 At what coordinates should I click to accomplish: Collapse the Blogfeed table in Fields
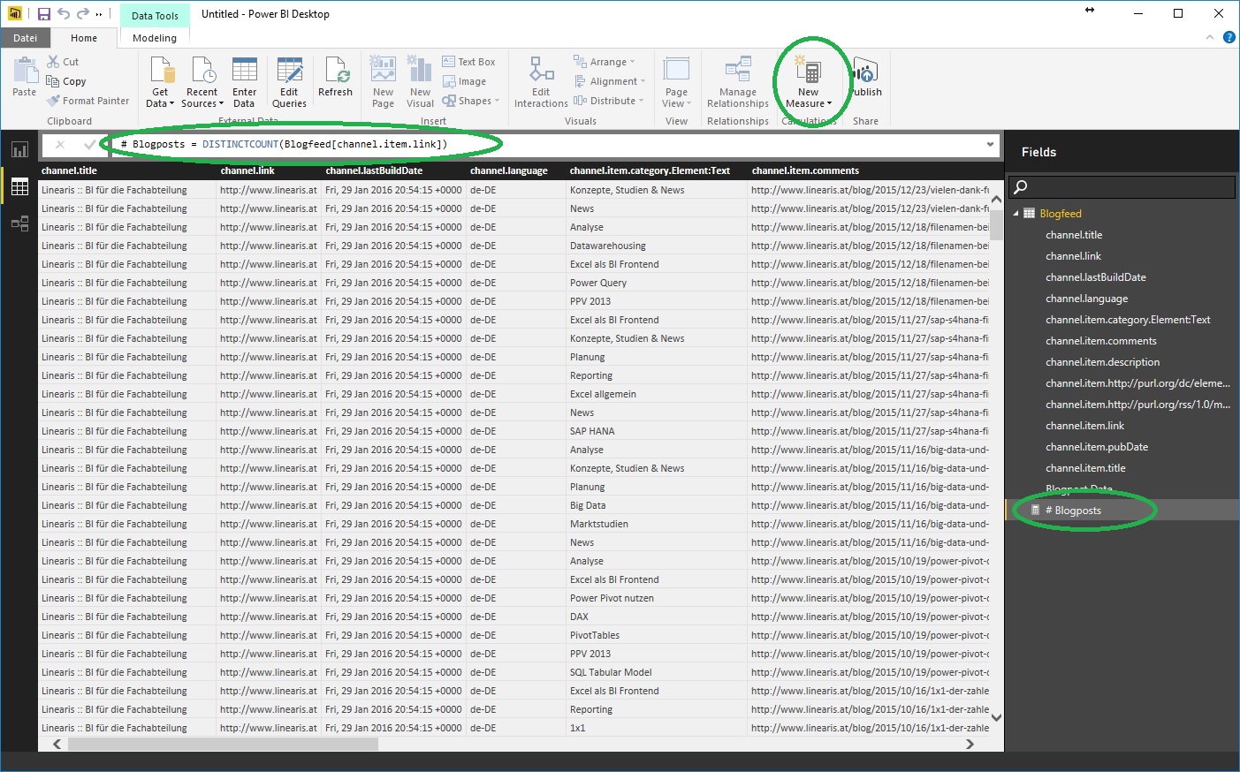tap(1016, 214)
